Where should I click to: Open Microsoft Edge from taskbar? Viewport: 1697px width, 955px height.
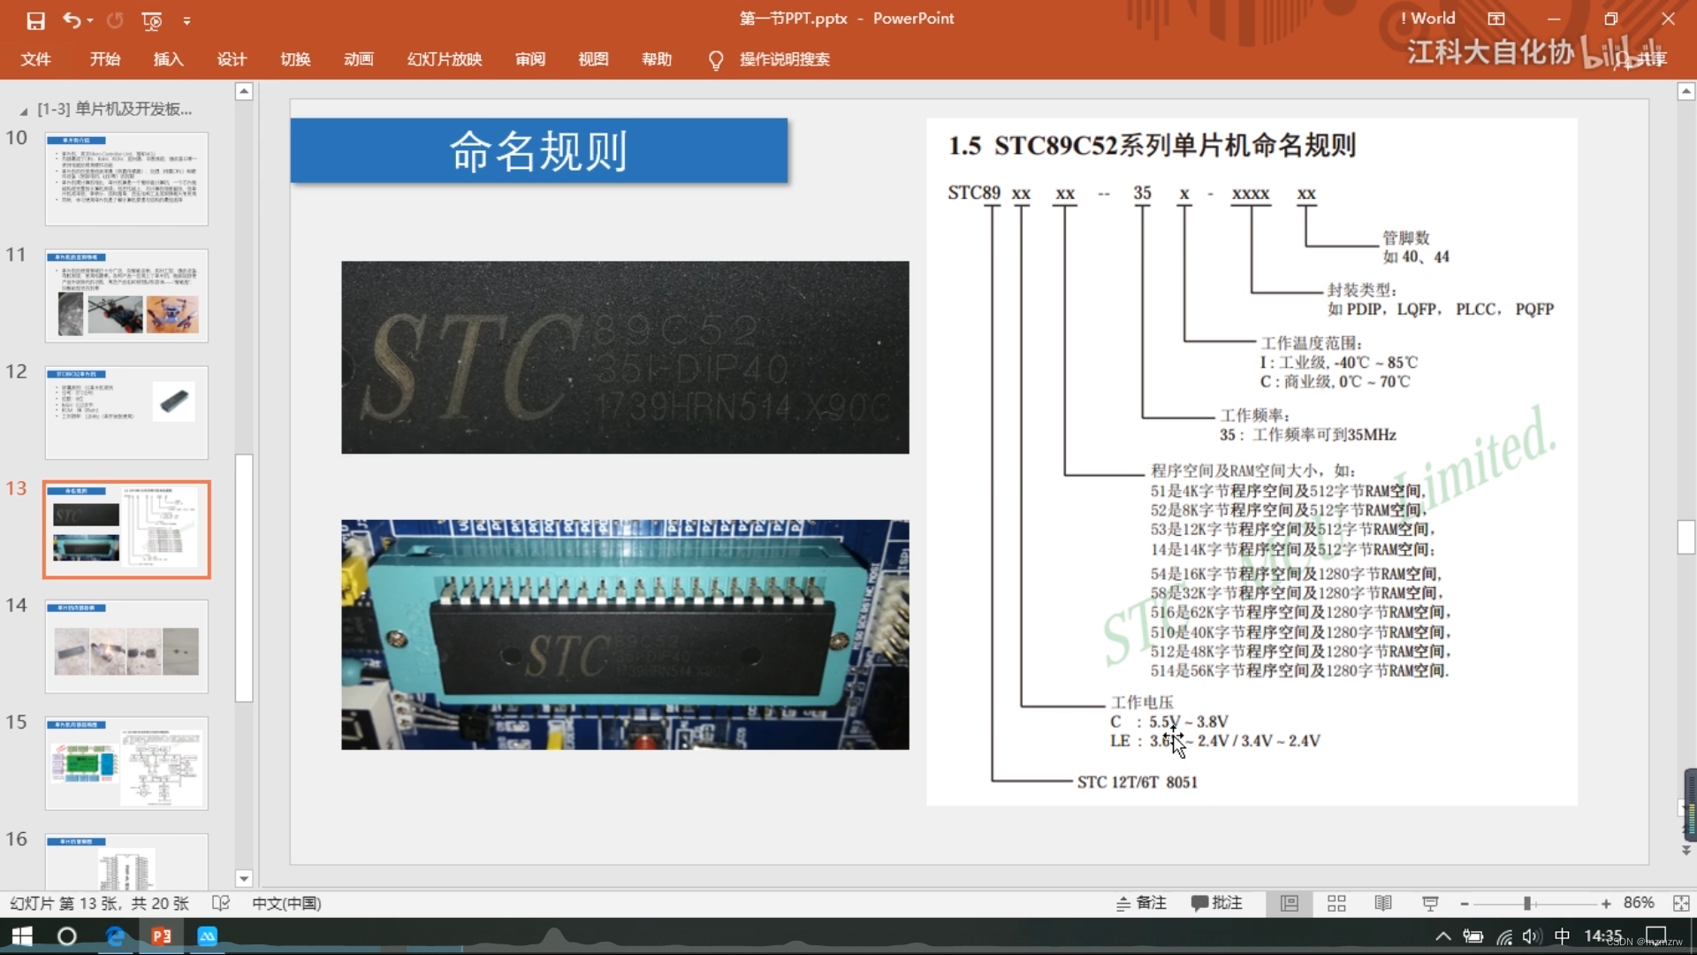click(x=115, y=936)
